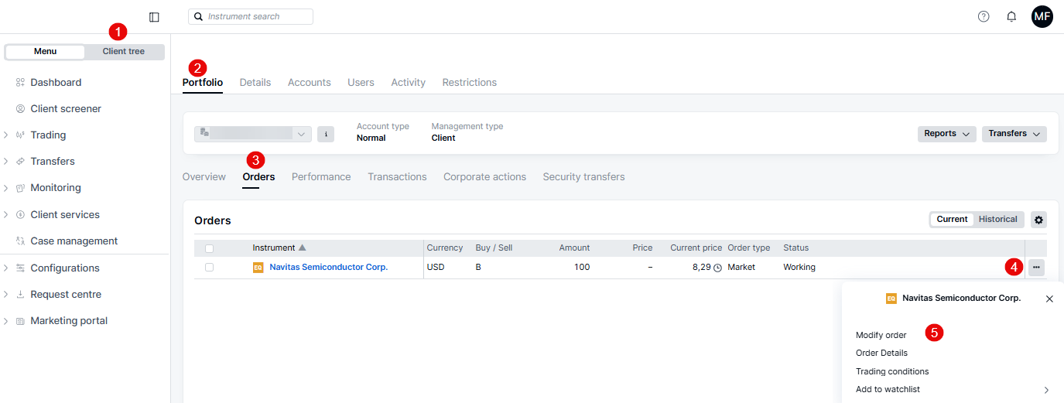The width and height of the screenshot is (1064, 403).
Task: Switch to the Performance tab
Action: (321, 177)
